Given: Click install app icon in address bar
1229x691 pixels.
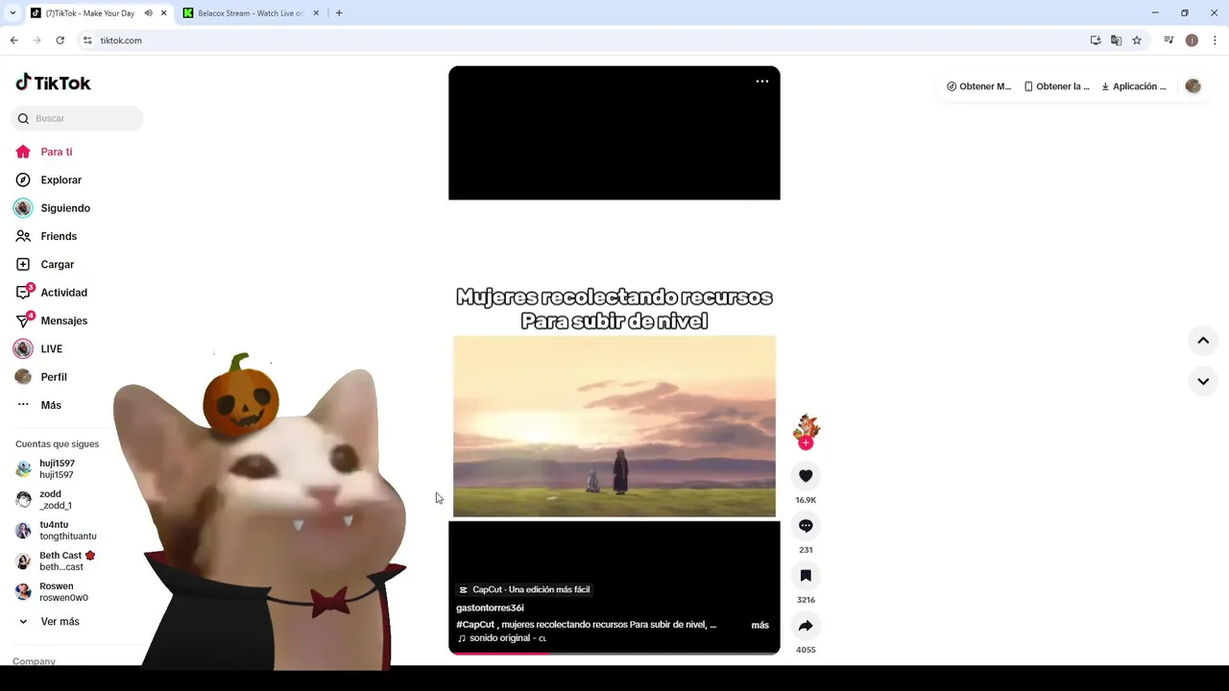Looking at the screenshot, I should pyautogui.click(x=1096, y=40).
